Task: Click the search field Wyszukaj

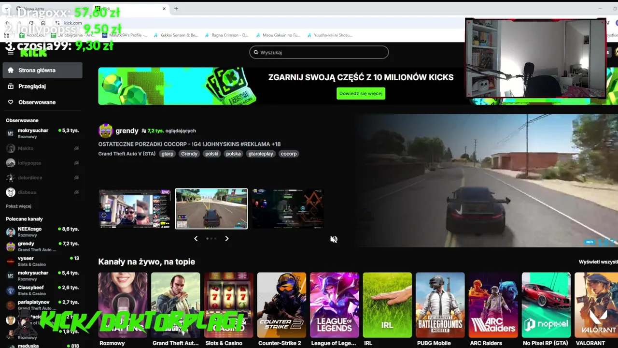Action: pos(319,52)
